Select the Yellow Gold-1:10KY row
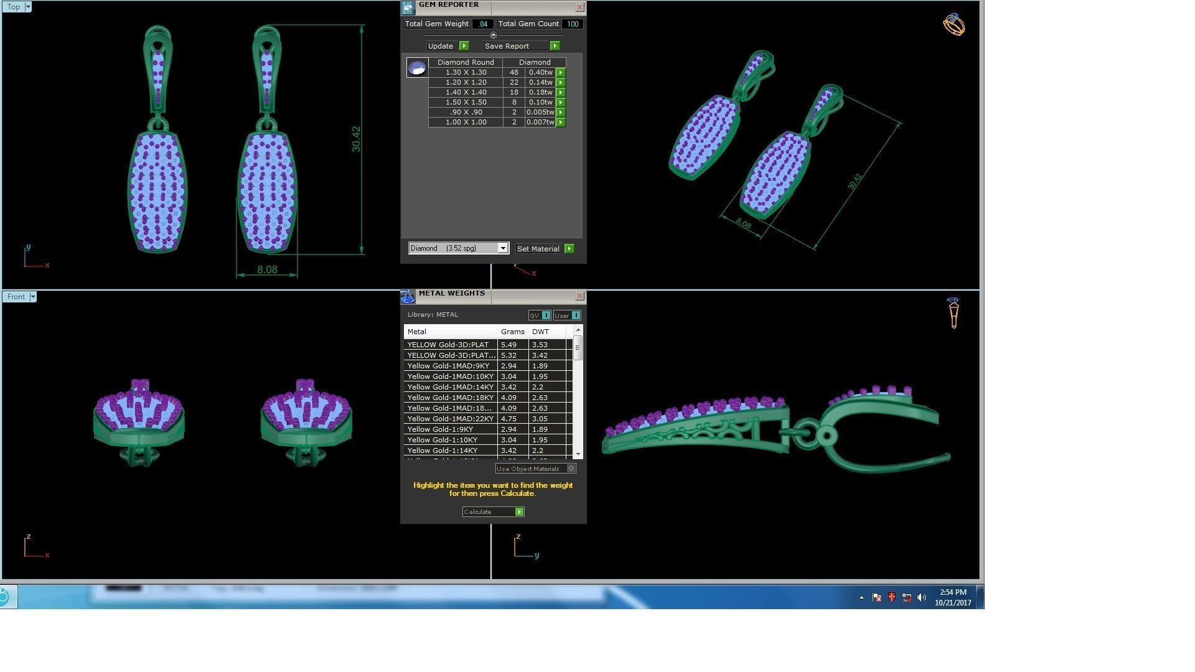 [489, 440]
